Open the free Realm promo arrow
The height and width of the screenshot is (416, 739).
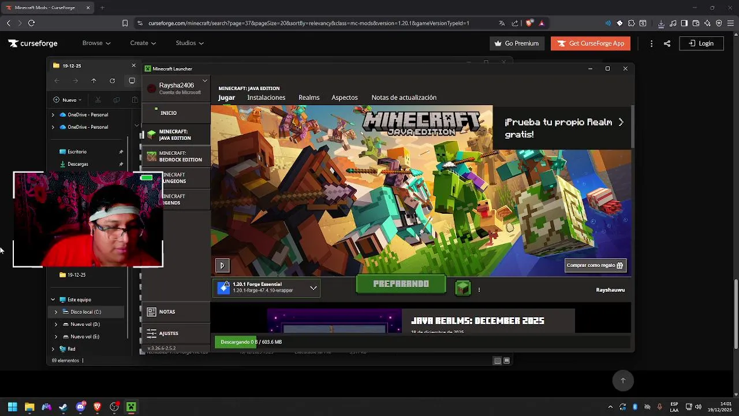pos(621,122)
